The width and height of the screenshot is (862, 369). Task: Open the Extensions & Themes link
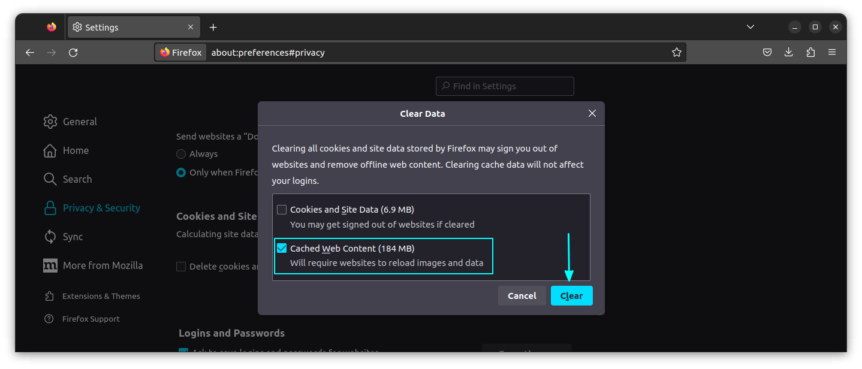92,296
